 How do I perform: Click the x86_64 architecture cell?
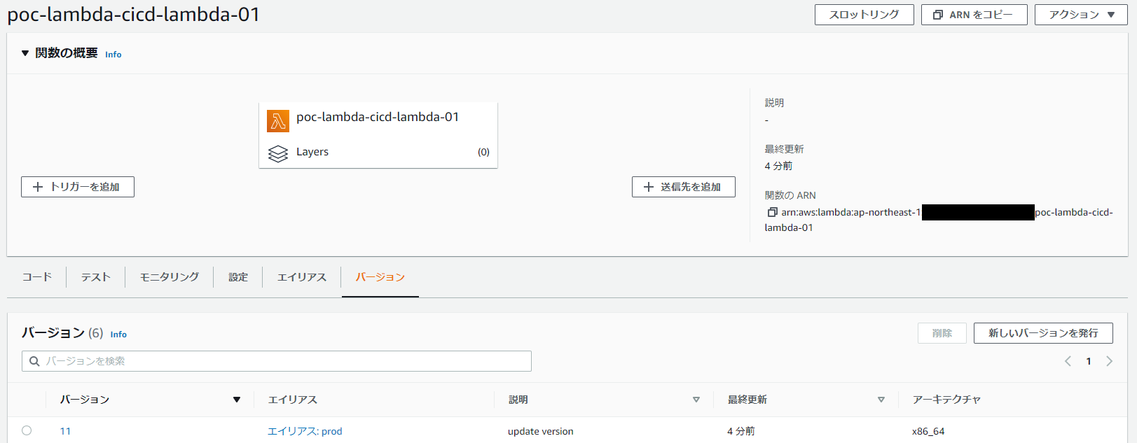point(928,431)
